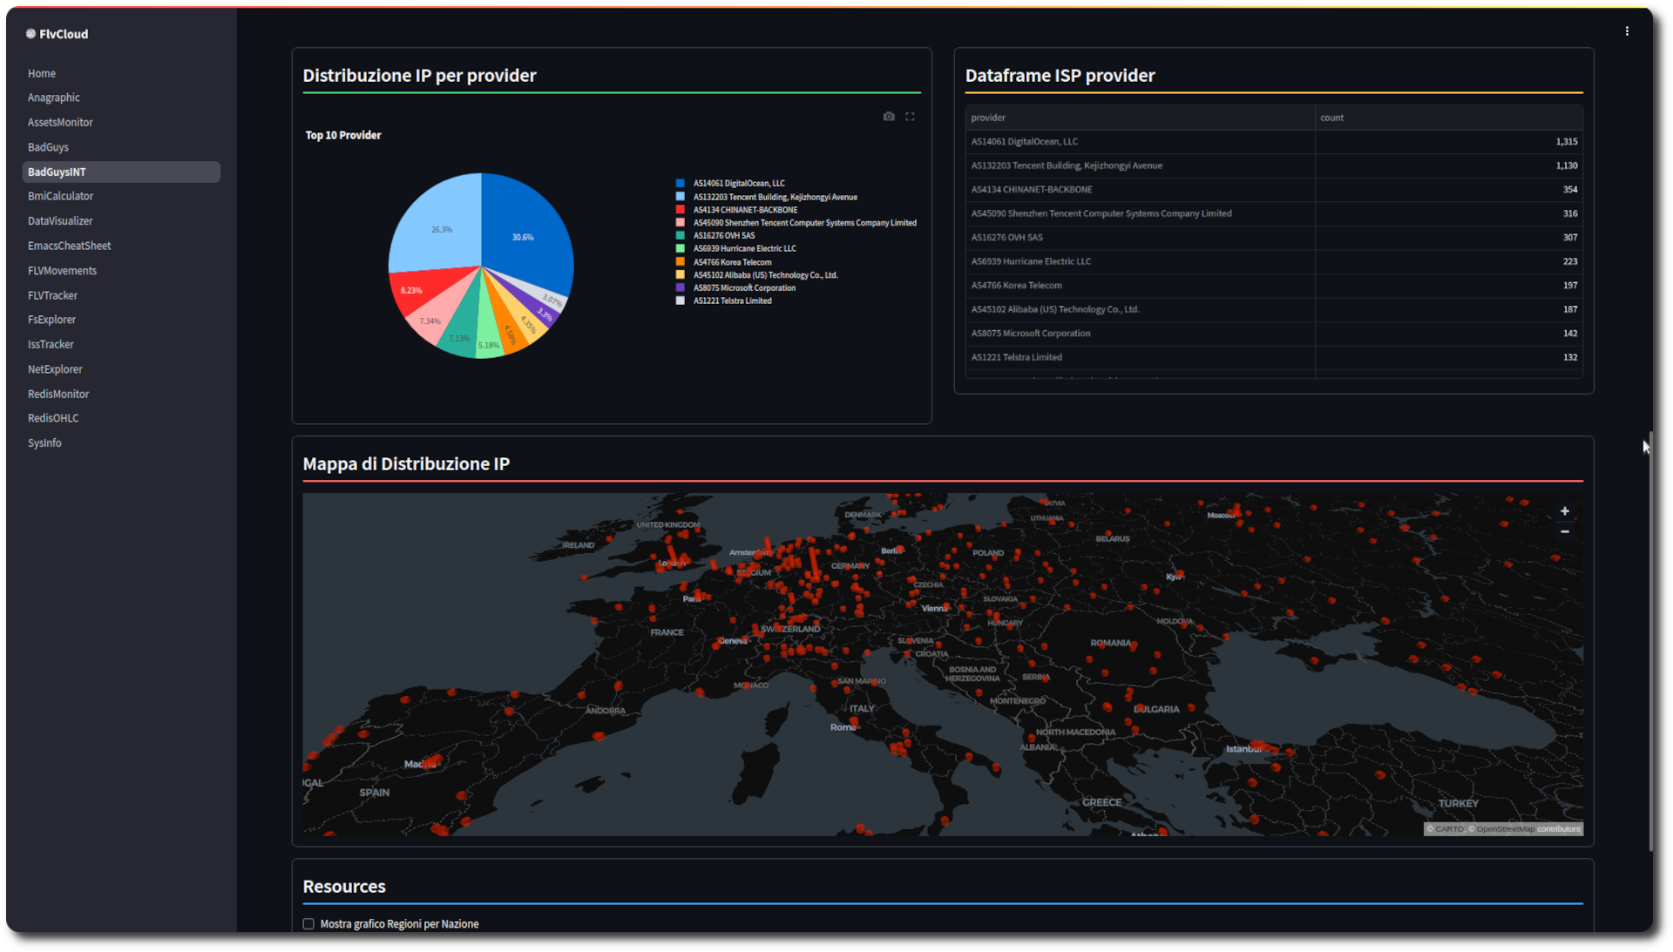Open RedisOHLC page
The width and height of the screenshot is (1673, 952).
121,418
